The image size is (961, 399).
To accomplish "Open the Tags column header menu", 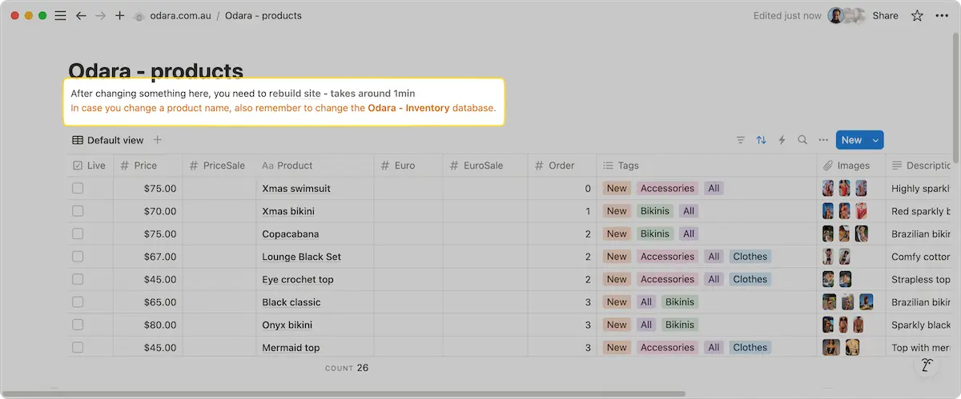I will [x=628, y=166].
